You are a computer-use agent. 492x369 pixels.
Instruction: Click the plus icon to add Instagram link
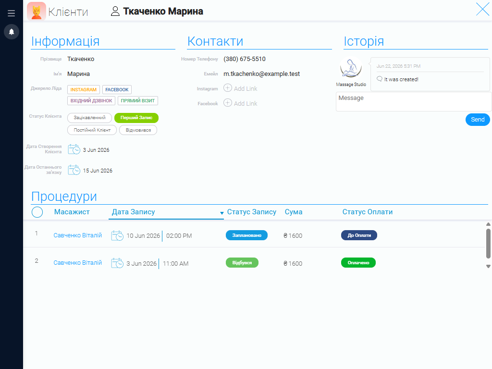pos(227,88)
